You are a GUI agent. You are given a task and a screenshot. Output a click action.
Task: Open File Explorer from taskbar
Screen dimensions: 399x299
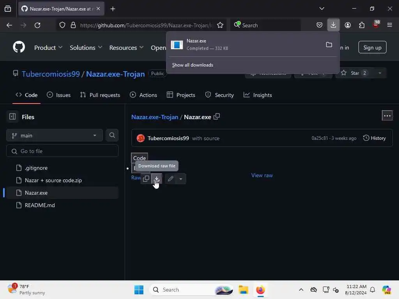coord(243,290)
